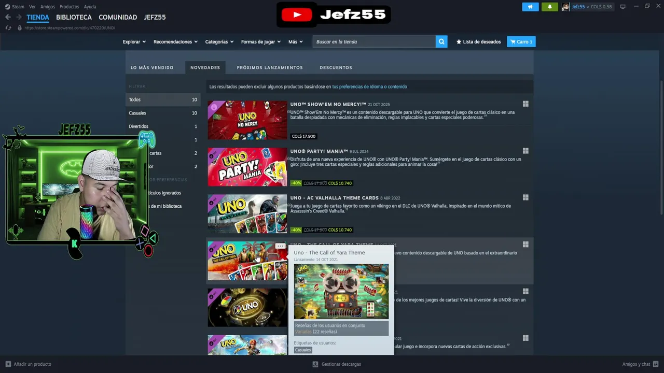Viewport: 664px width, 373px height.
Task: Open the Ver menu
Action: click(x=32, y=7)
